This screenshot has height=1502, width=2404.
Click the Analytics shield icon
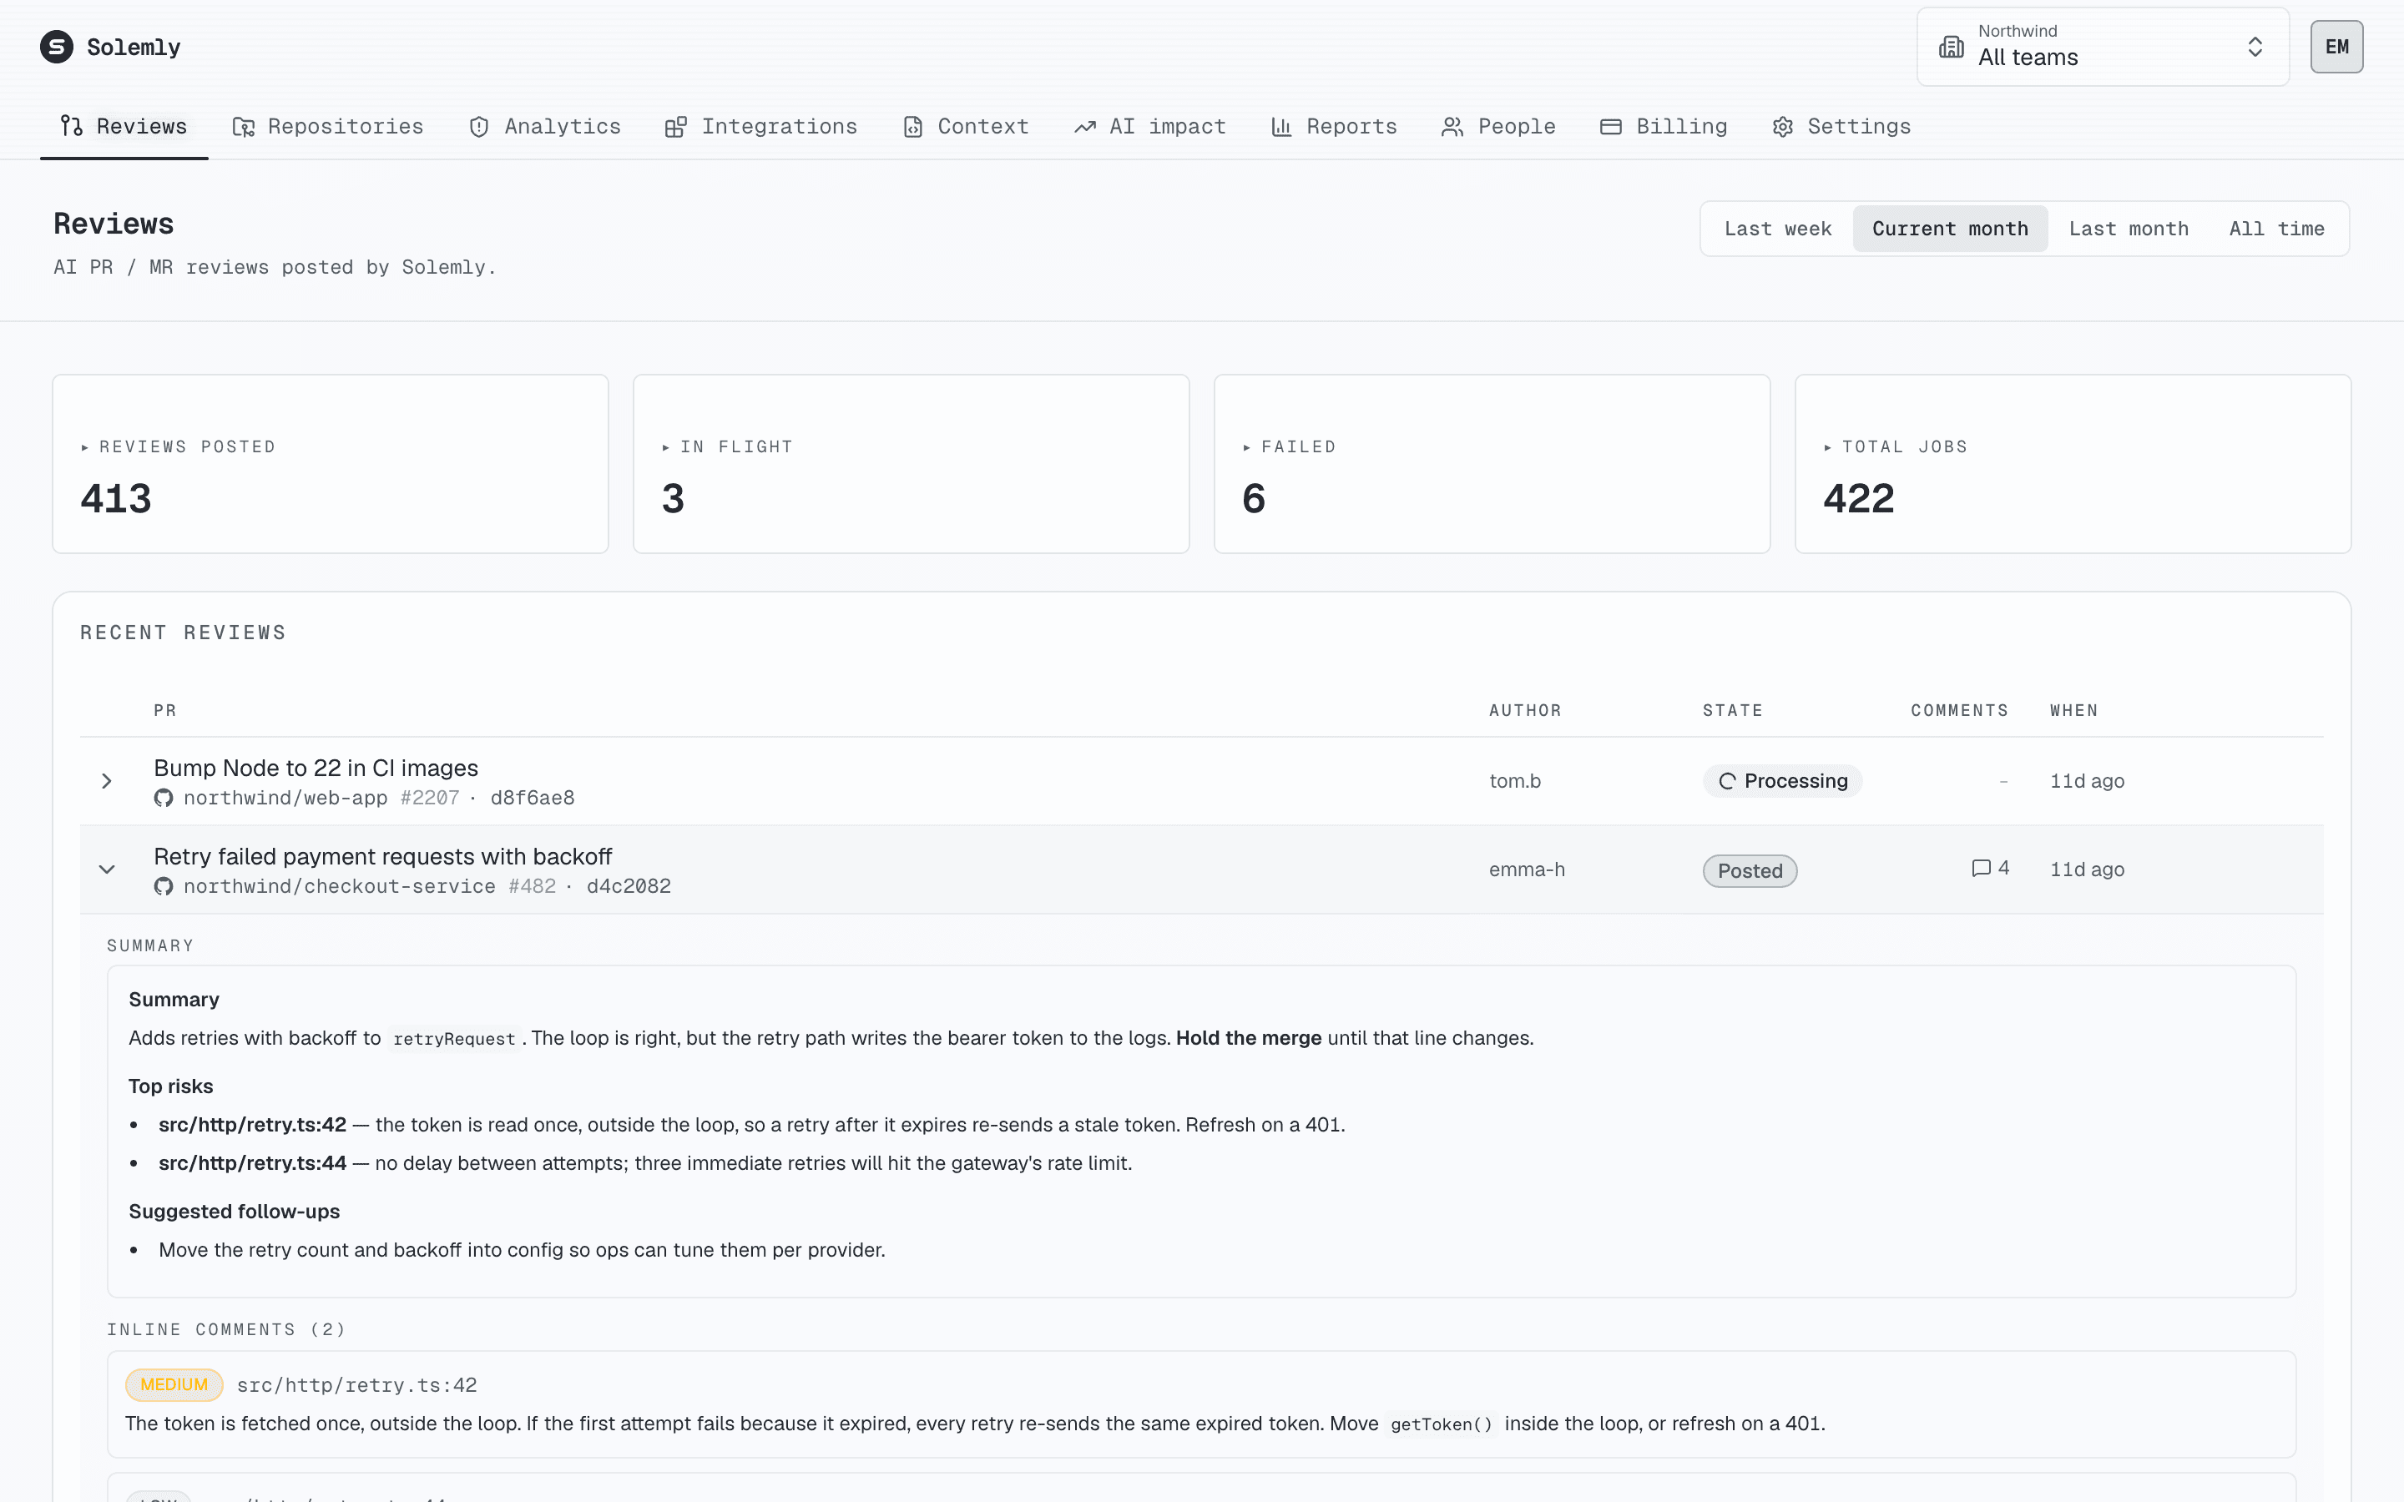(x=479, y=127)
